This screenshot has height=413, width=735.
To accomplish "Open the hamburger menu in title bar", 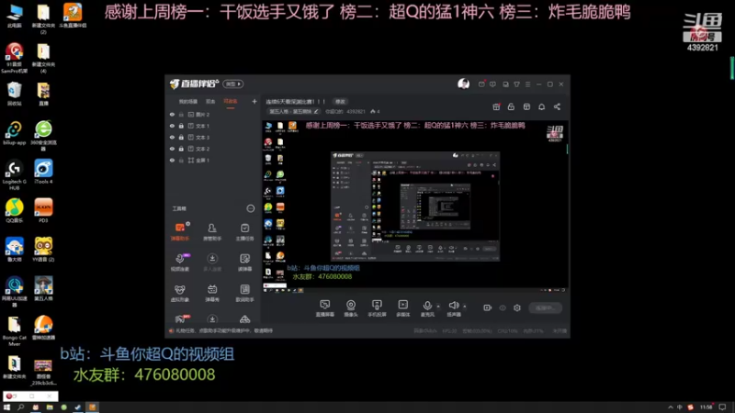I will click(527, 84).
